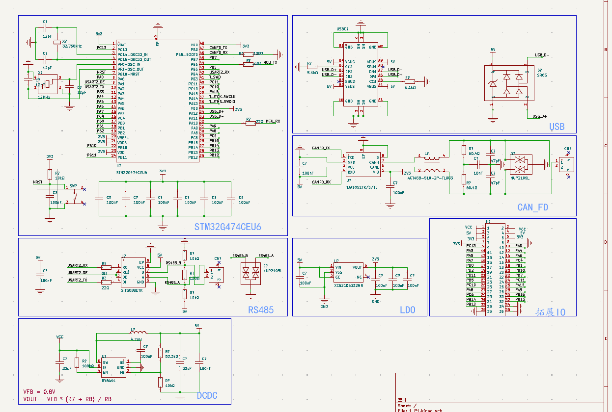Click the "VFB = 0.8V" note
This screenshot has width=612, height=412.
39,392
